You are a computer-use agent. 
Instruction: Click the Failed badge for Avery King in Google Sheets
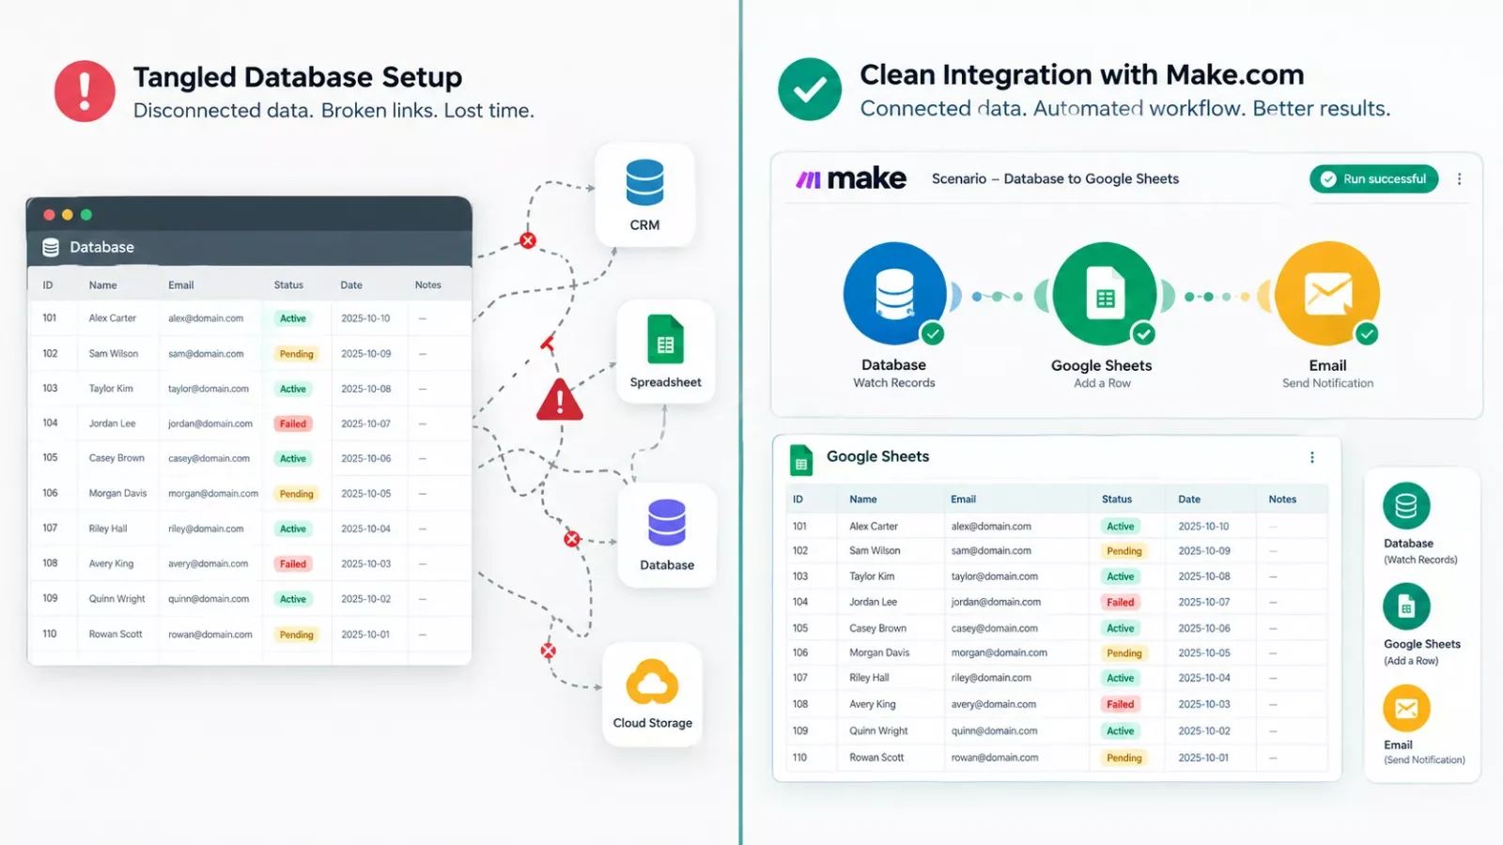[x=1120, y=704]
